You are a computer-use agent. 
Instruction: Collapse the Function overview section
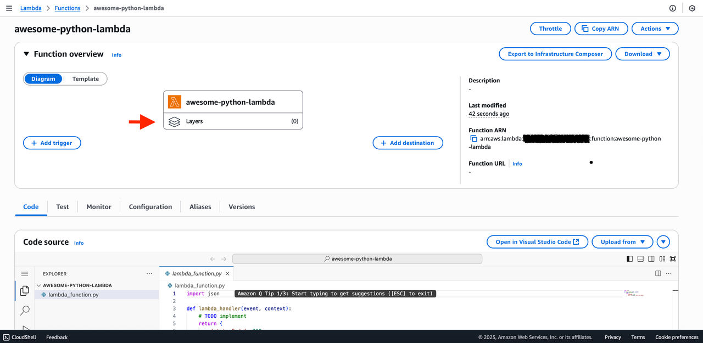[26, 54]
